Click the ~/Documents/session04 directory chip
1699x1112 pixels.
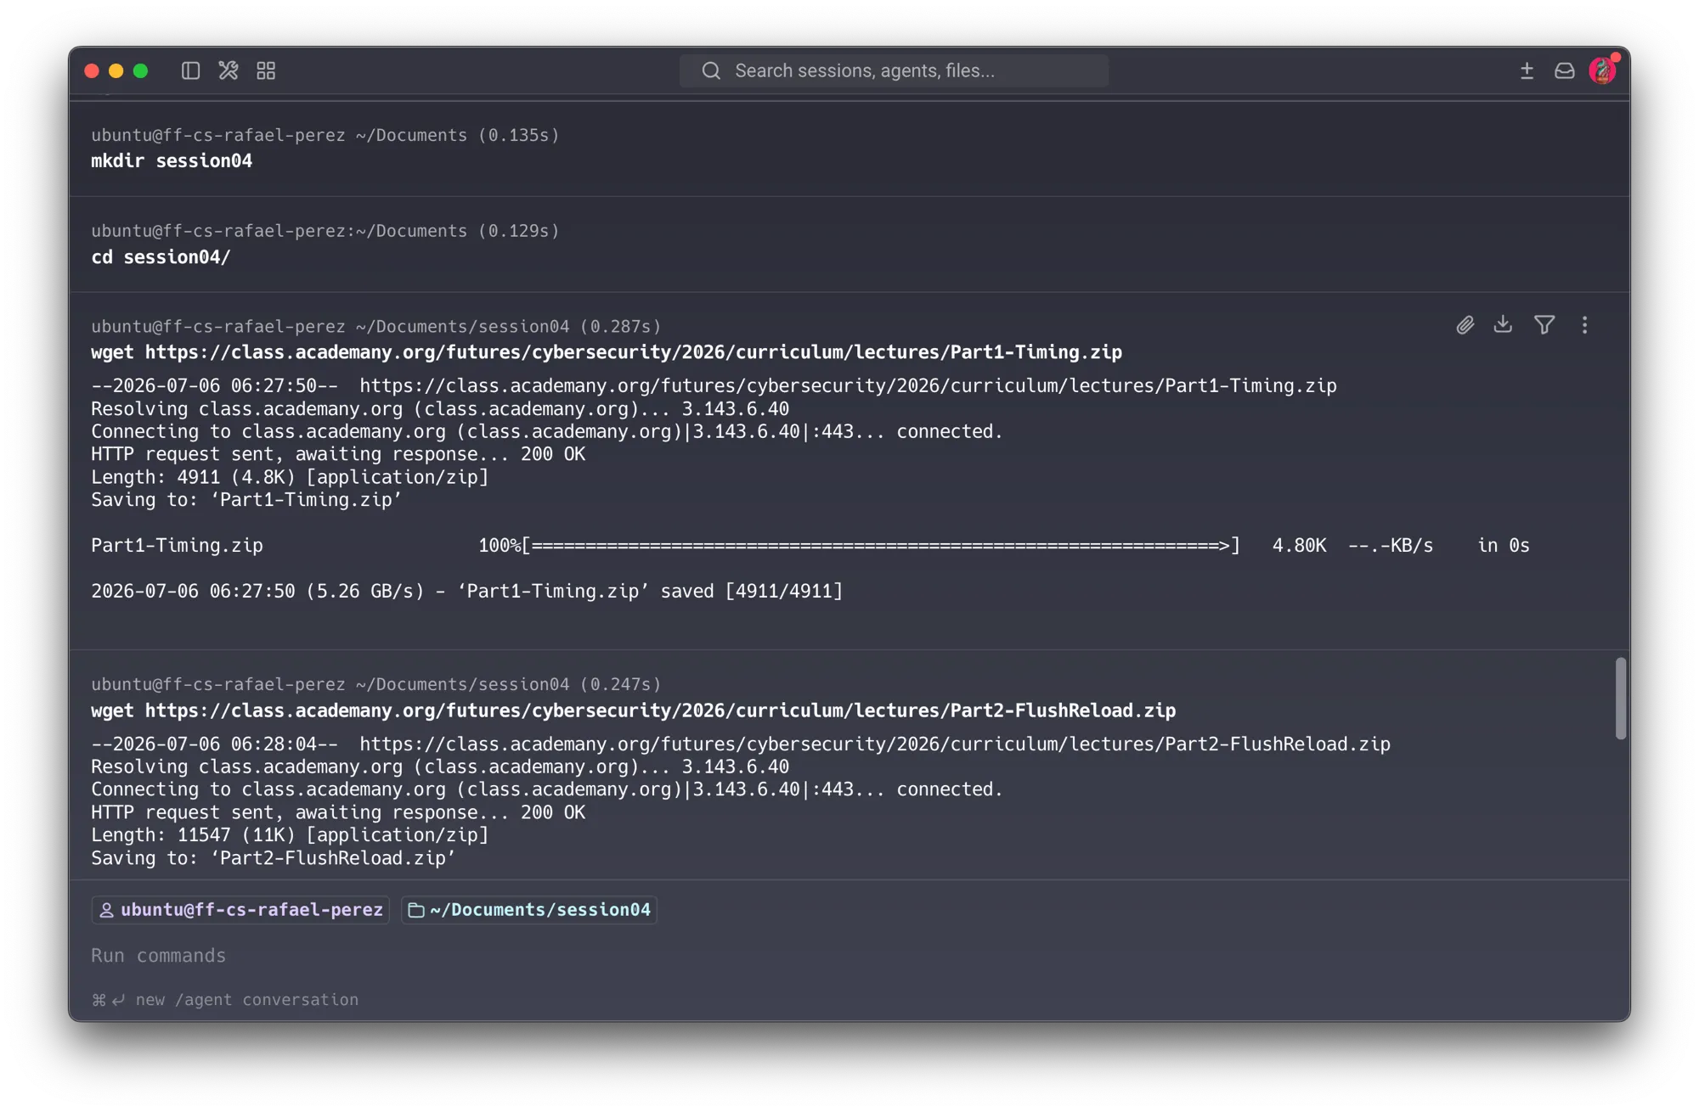[529, 910]
